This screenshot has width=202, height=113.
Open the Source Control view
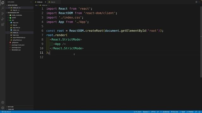point(3,13)
